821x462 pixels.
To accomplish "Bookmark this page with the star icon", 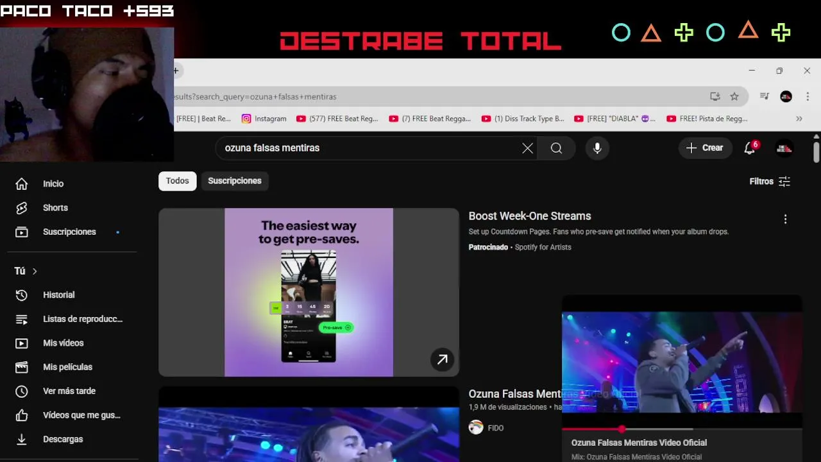I will pyautogui.click(x=734, y=96).
